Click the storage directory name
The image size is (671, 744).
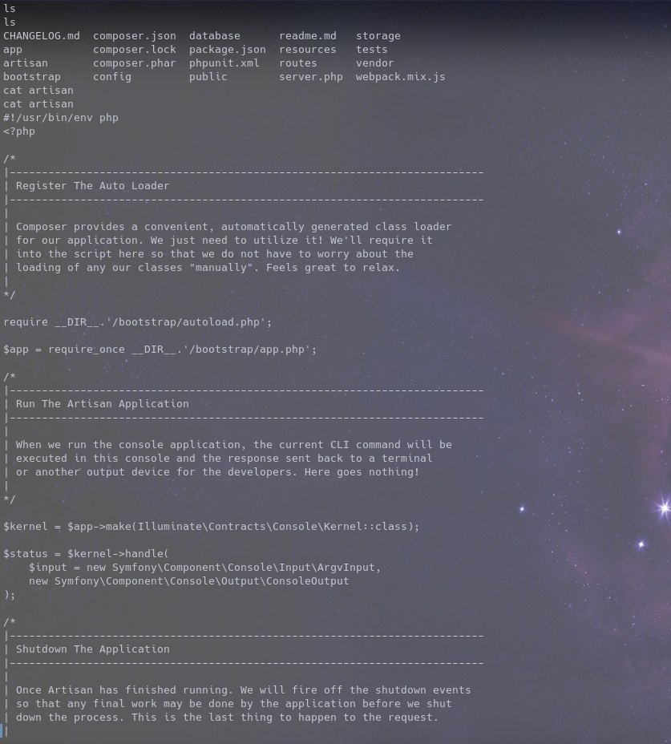(378, 36)
